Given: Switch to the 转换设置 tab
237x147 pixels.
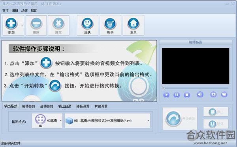Looking at the screenshot, I should pyautogui.click(x=83, y=107).
